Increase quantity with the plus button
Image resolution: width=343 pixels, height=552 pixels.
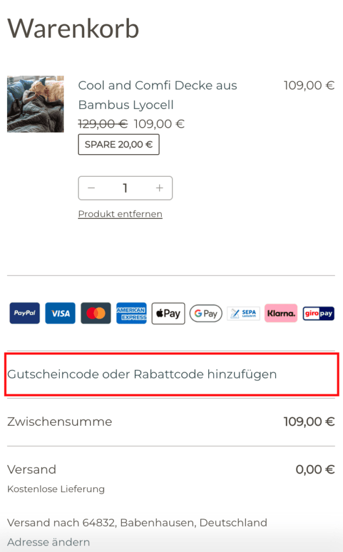160,188
